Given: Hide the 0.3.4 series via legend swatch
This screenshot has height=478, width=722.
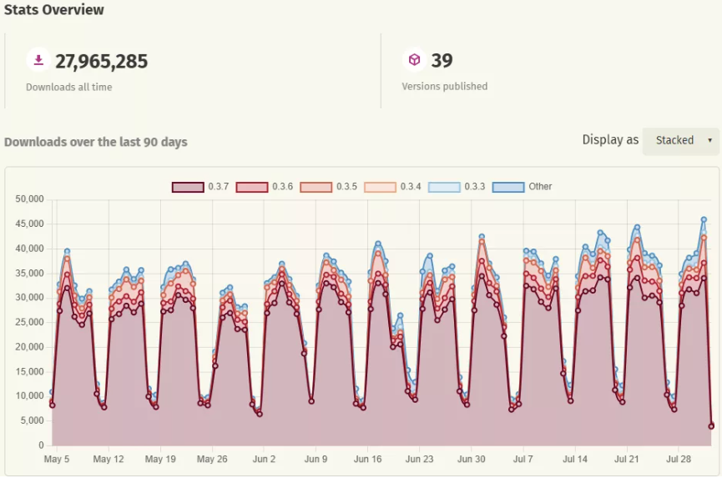Looking at the screenshot, I should click(x=380, y=187).
